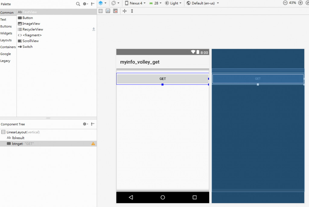Select the Containers palette category
This screenshot has height=207, width=309.
click(8, 47)
